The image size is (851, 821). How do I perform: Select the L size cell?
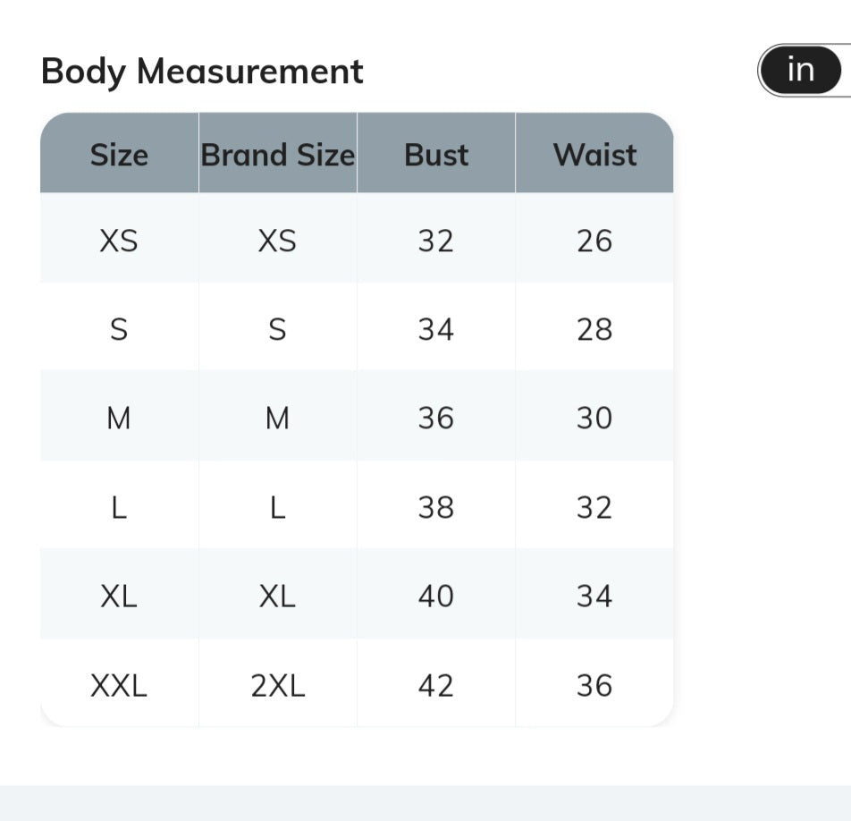(x=120, y=505)
